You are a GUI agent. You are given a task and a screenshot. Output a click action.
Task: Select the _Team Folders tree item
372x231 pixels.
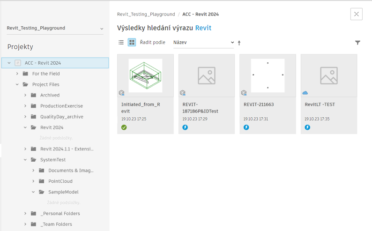tap(56, 224)
